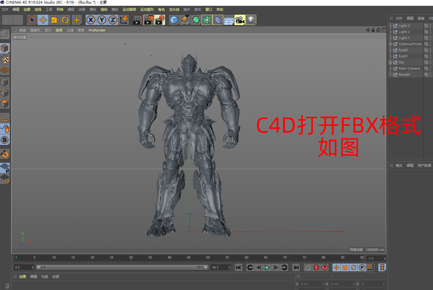Step to the next frame
The width and height of the screenshot is (433, 290).
pyautogui.click(x=276, y=267)
